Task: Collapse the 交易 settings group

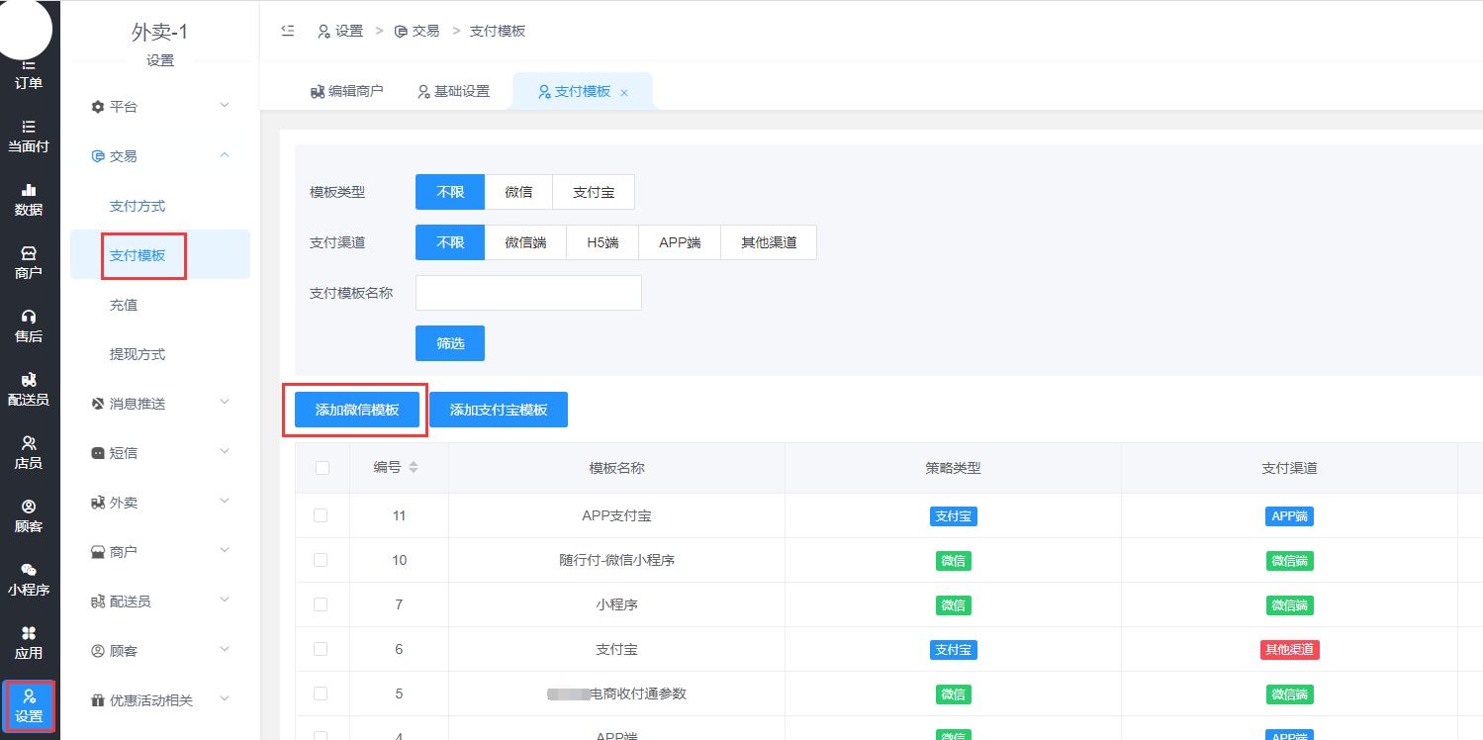Action: pos(160,155)
